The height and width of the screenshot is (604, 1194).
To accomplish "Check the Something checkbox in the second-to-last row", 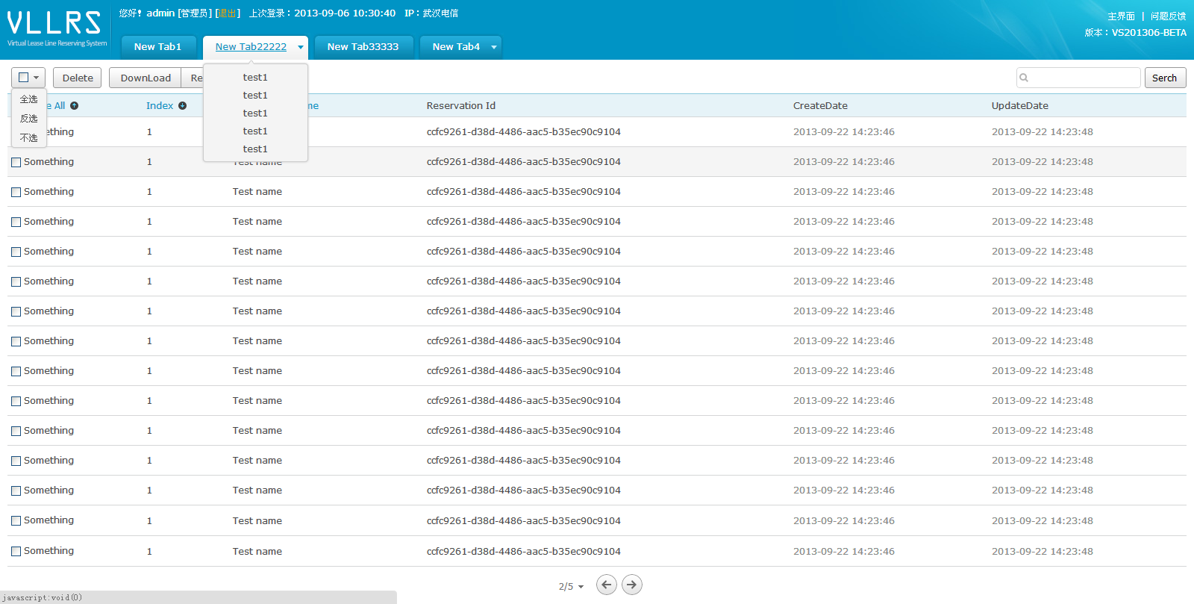I will [16, 520].
